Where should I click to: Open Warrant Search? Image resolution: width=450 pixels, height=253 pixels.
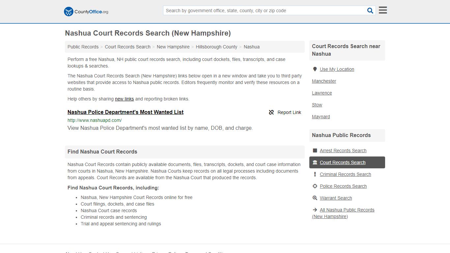click(x=336, y=198)
